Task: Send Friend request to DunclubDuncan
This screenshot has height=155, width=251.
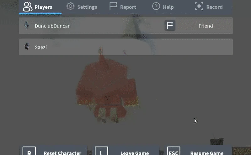Action: click(206, 26)
